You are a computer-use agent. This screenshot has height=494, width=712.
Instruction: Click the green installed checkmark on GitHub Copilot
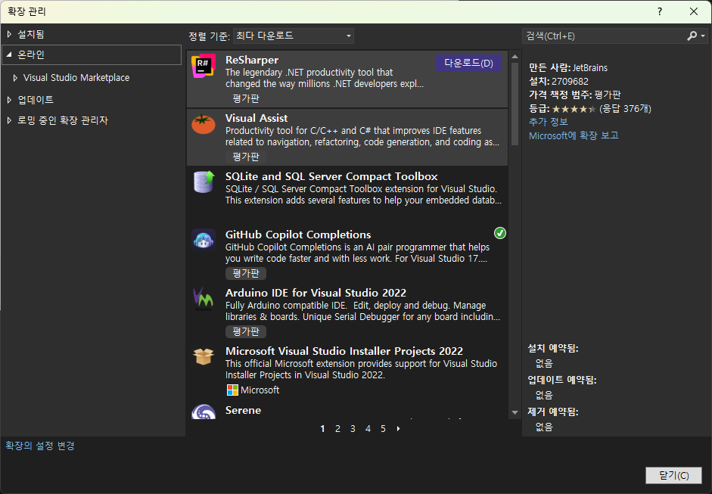point(500,233)
